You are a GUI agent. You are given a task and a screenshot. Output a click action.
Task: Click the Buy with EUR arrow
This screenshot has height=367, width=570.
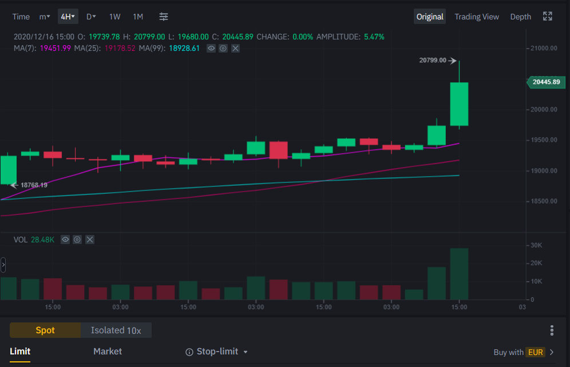tap(552, 352)
